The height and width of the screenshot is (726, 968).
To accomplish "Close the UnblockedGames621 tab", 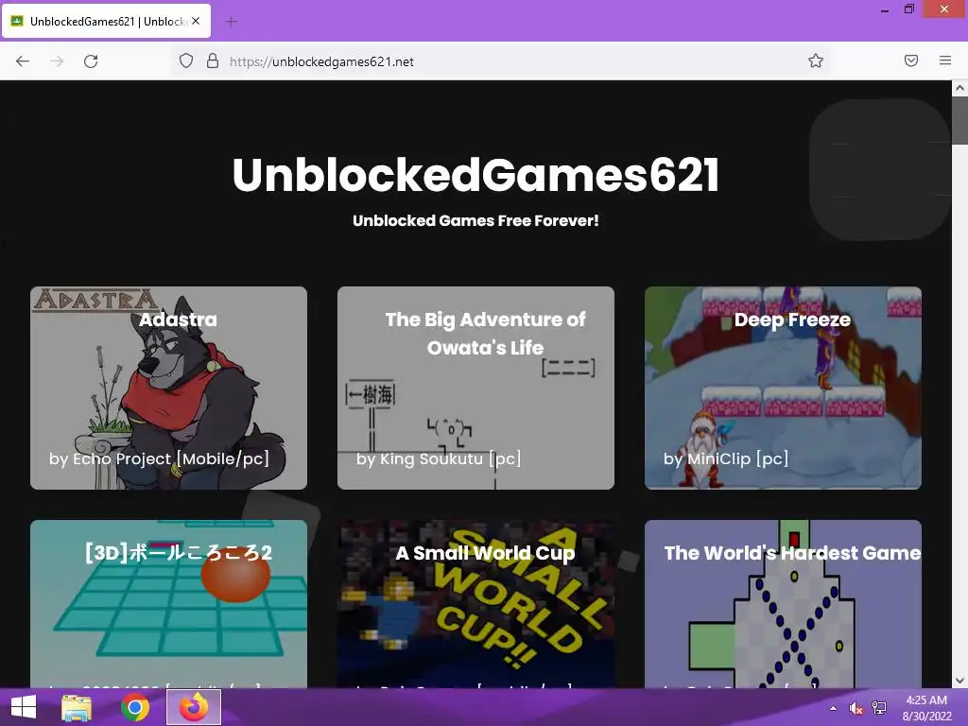I will 196,21.
